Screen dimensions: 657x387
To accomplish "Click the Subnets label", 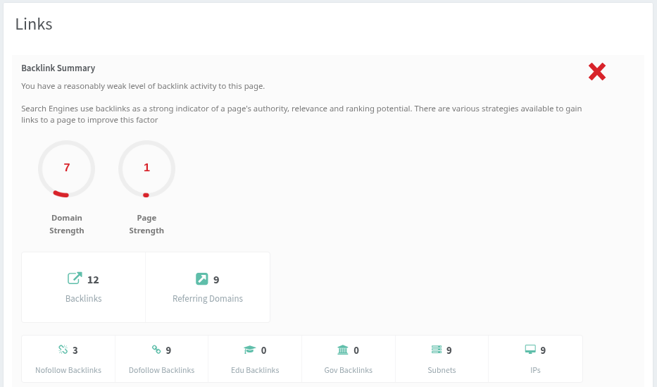I will click(x=442, y=370).
